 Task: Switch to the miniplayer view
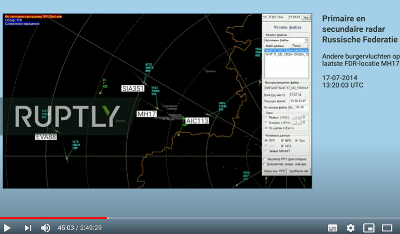click(369, 228)
